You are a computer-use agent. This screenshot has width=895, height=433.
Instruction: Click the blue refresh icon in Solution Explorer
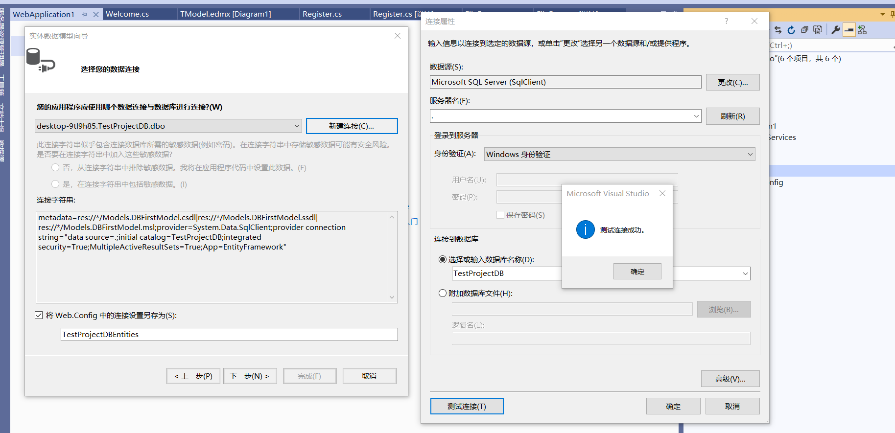pyautogui.click(x=791, y=30)
